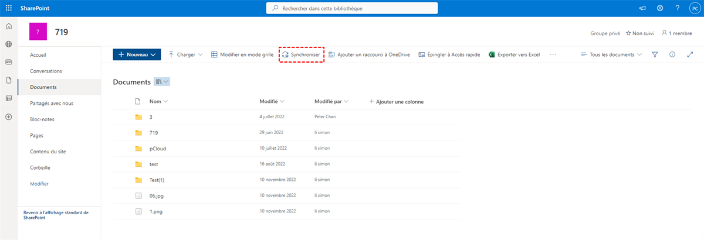Open the toolbar more options ellipsis
The height and width of the screenshot is (240, 704).
click(553, 54)
